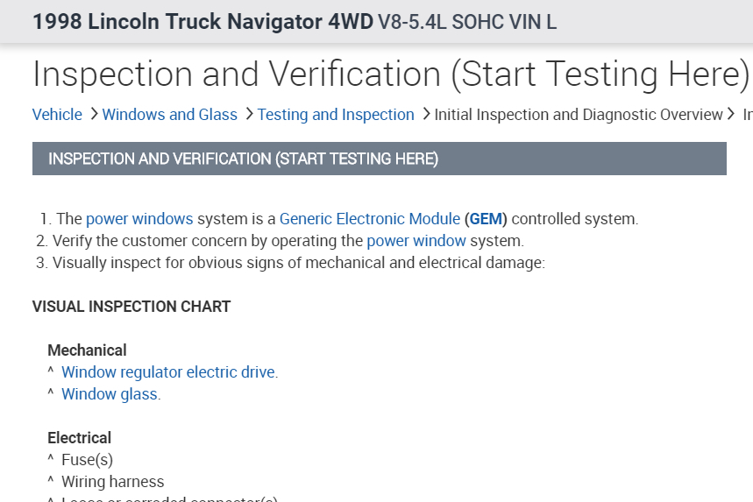The image size is (753, 502).
Task: Open Window regulator electric drive link
Action: click(x=169, y=372)
